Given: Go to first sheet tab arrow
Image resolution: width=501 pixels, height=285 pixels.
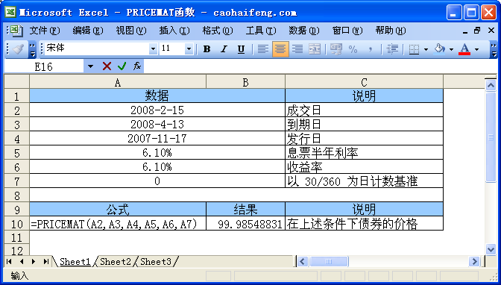Looking at the screenshot, I should (9, 262).
